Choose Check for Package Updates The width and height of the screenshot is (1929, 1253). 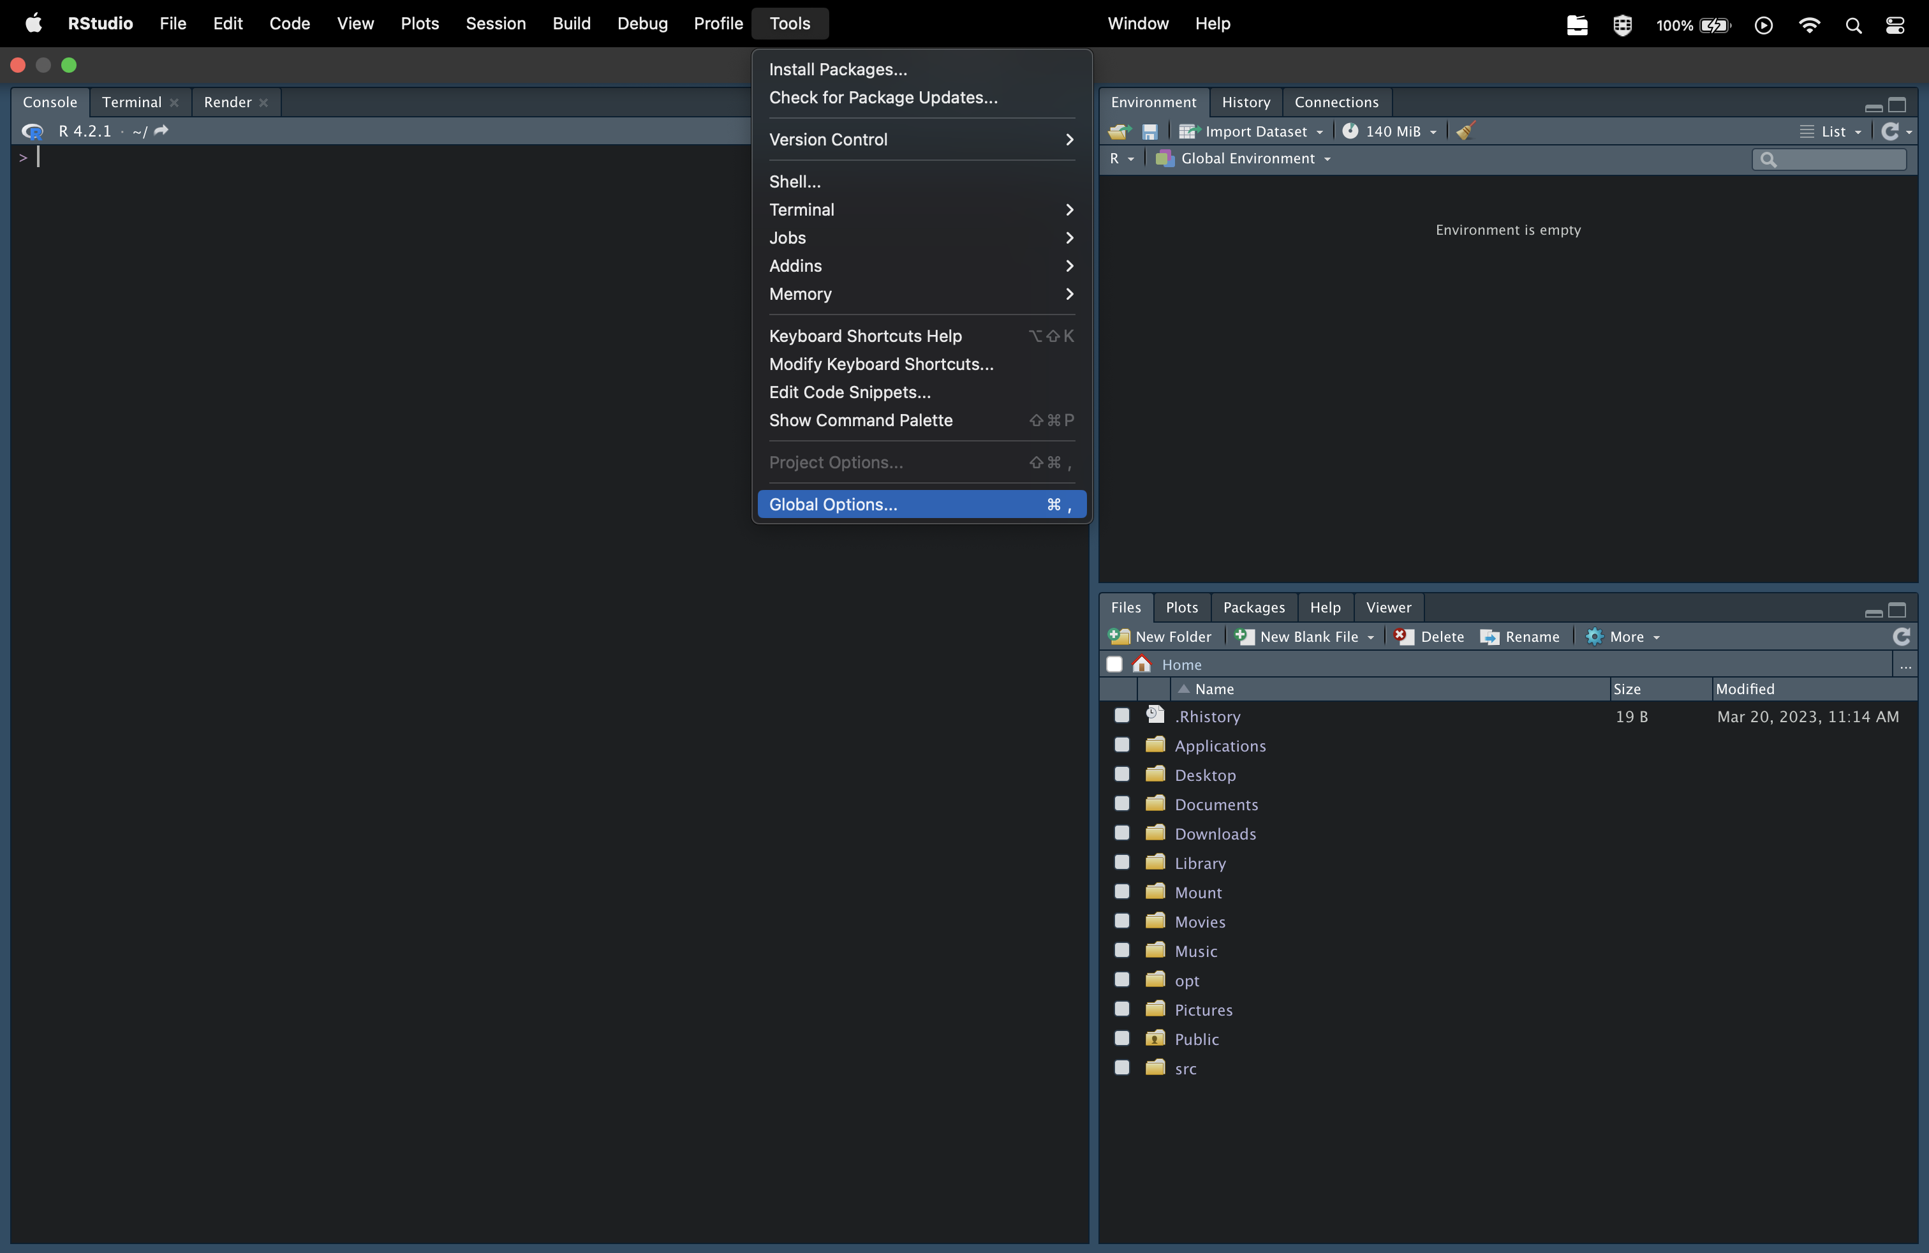point(922,97)
